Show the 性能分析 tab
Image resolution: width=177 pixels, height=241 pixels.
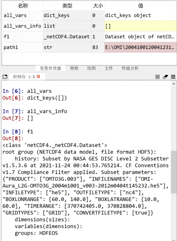(130, 68)
